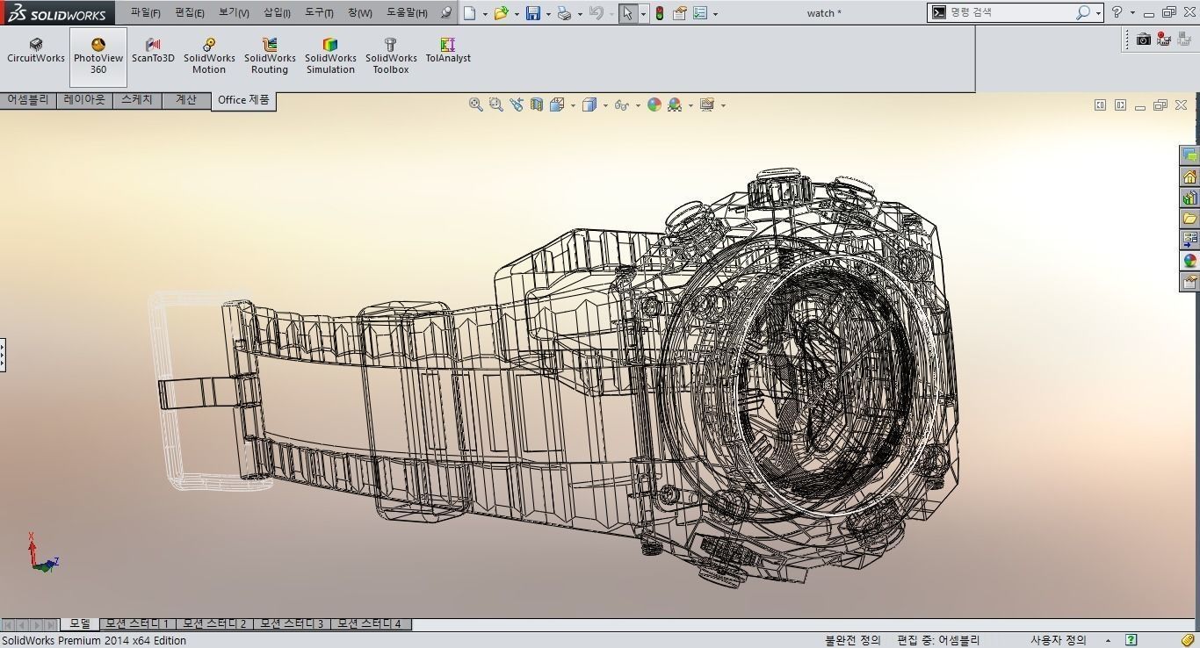Open the View Settings monitor icon
The image size is (1200, 648).
pyautogui.click(x=707, y=104)
